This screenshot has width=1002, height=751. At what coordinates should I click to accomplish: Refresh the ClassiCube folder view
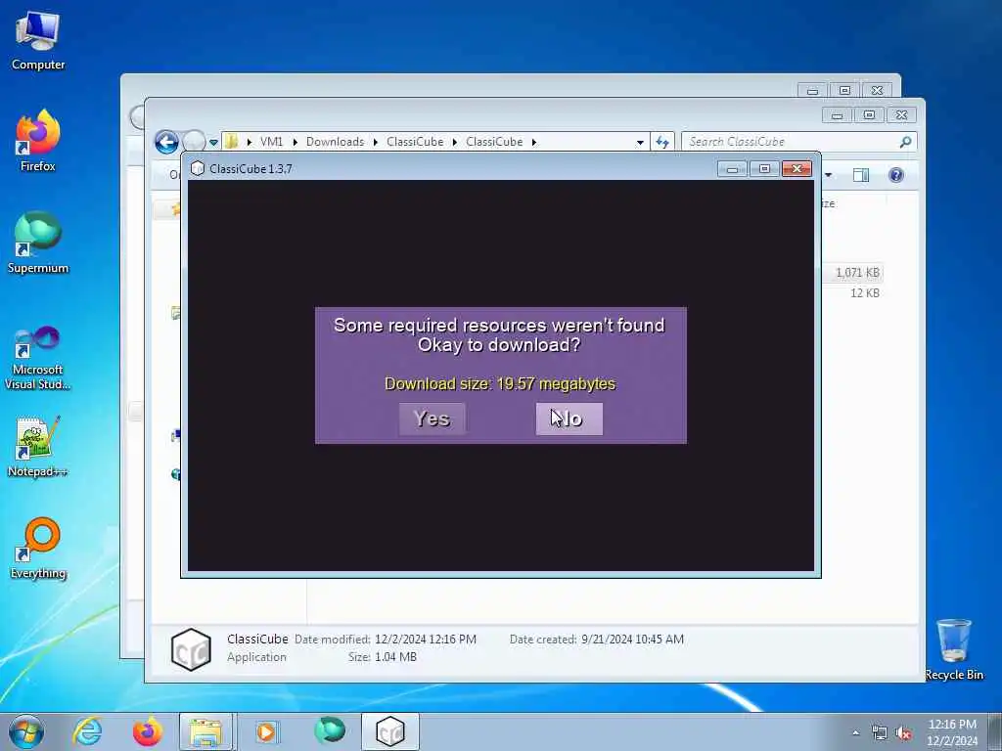[x=662, y=143]
